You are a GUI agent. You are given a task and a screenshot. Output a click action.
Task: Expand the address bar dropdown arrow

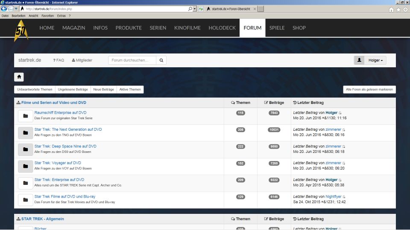195,9
